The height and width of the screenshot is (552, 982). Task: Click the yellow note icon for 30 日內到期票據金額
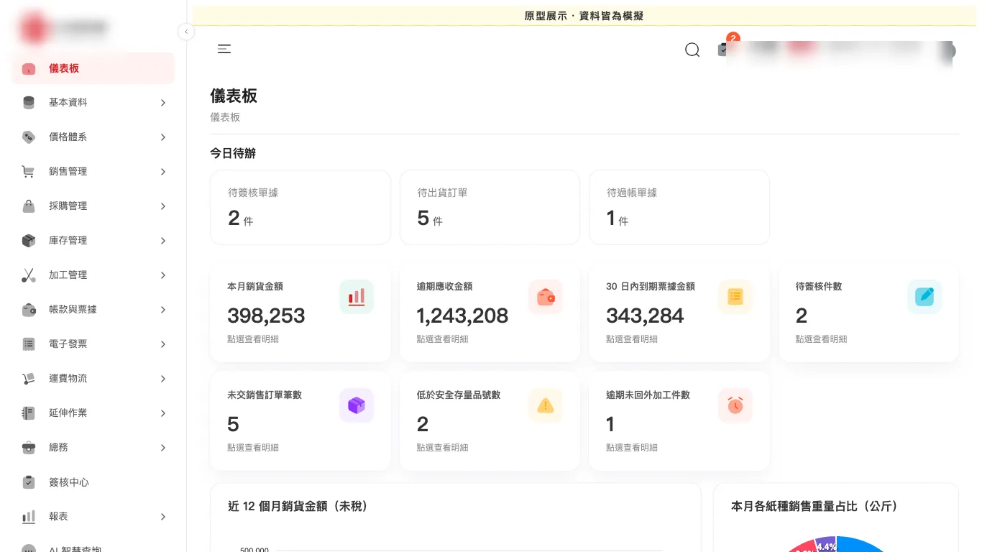click(x=735, y=297)
